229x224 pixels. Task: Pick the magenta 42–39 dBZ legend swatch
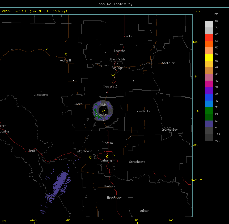point(209,84)
